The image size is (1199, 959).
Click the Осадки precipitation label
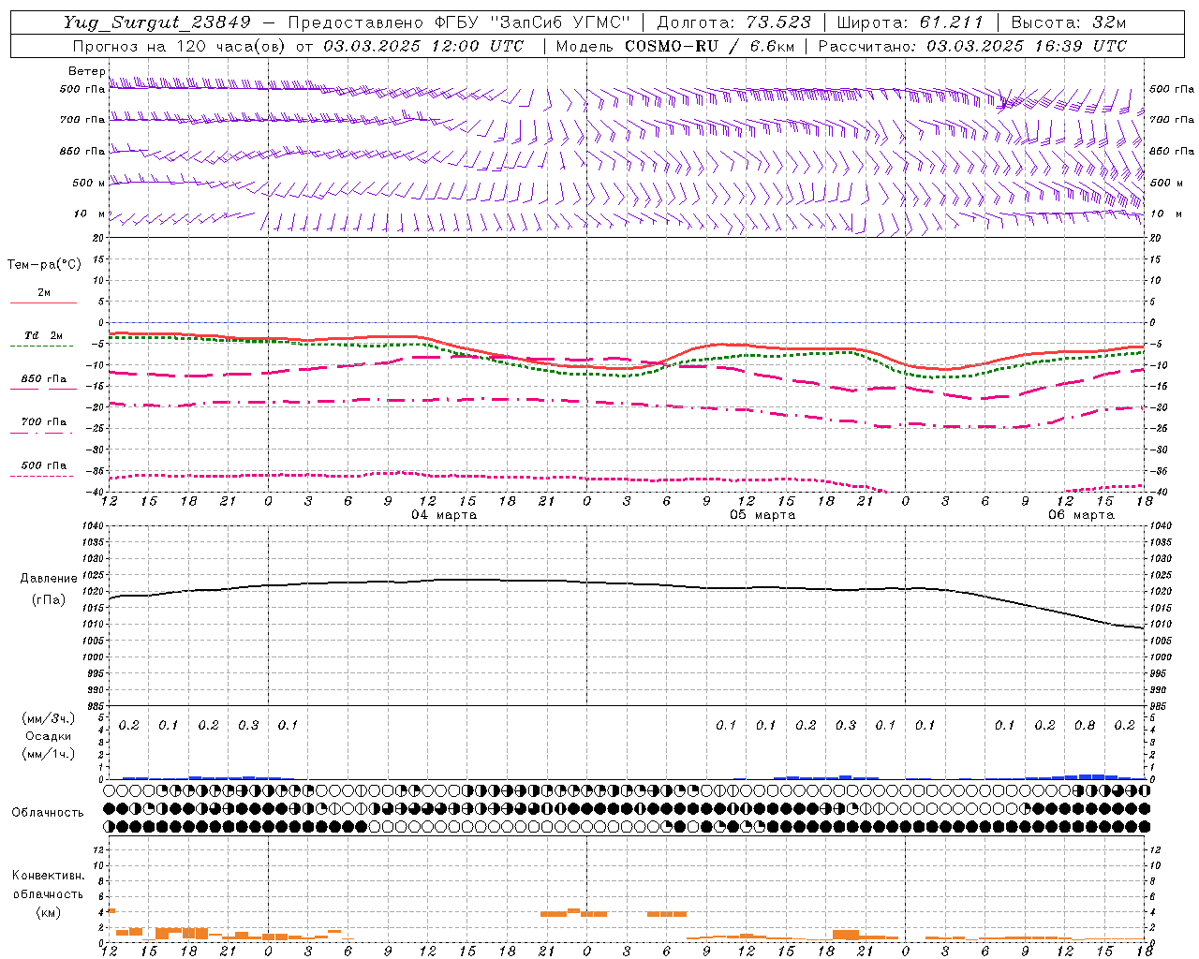(49, 736)
